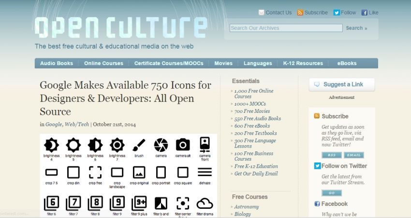Open the 200 Free Textbooks link
Image resolution: width=411 pixels, height=218 pixels.
[x=256, y=133]
